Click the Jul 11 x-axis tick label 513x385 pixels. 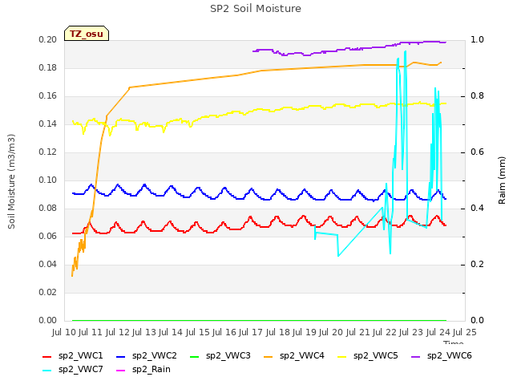91,332
